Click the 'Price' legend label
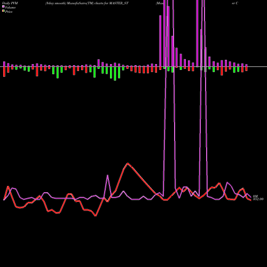 tap(9, 12)
